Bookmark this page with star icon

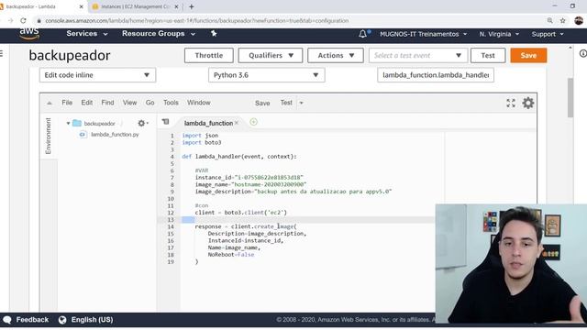point(562,20)
